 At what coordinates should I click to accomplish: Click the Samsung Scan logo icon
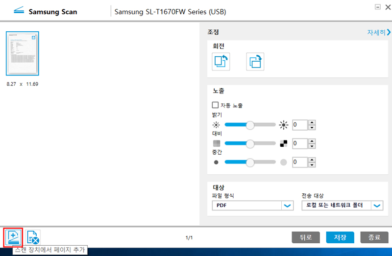point(19,10)
